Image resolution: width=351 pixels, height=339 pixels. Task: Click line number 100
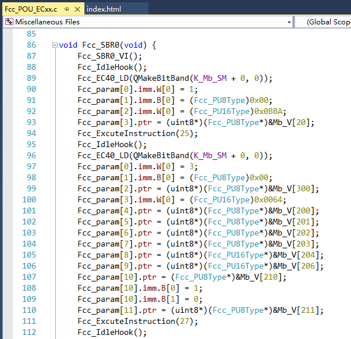click(x=29, y=199)
